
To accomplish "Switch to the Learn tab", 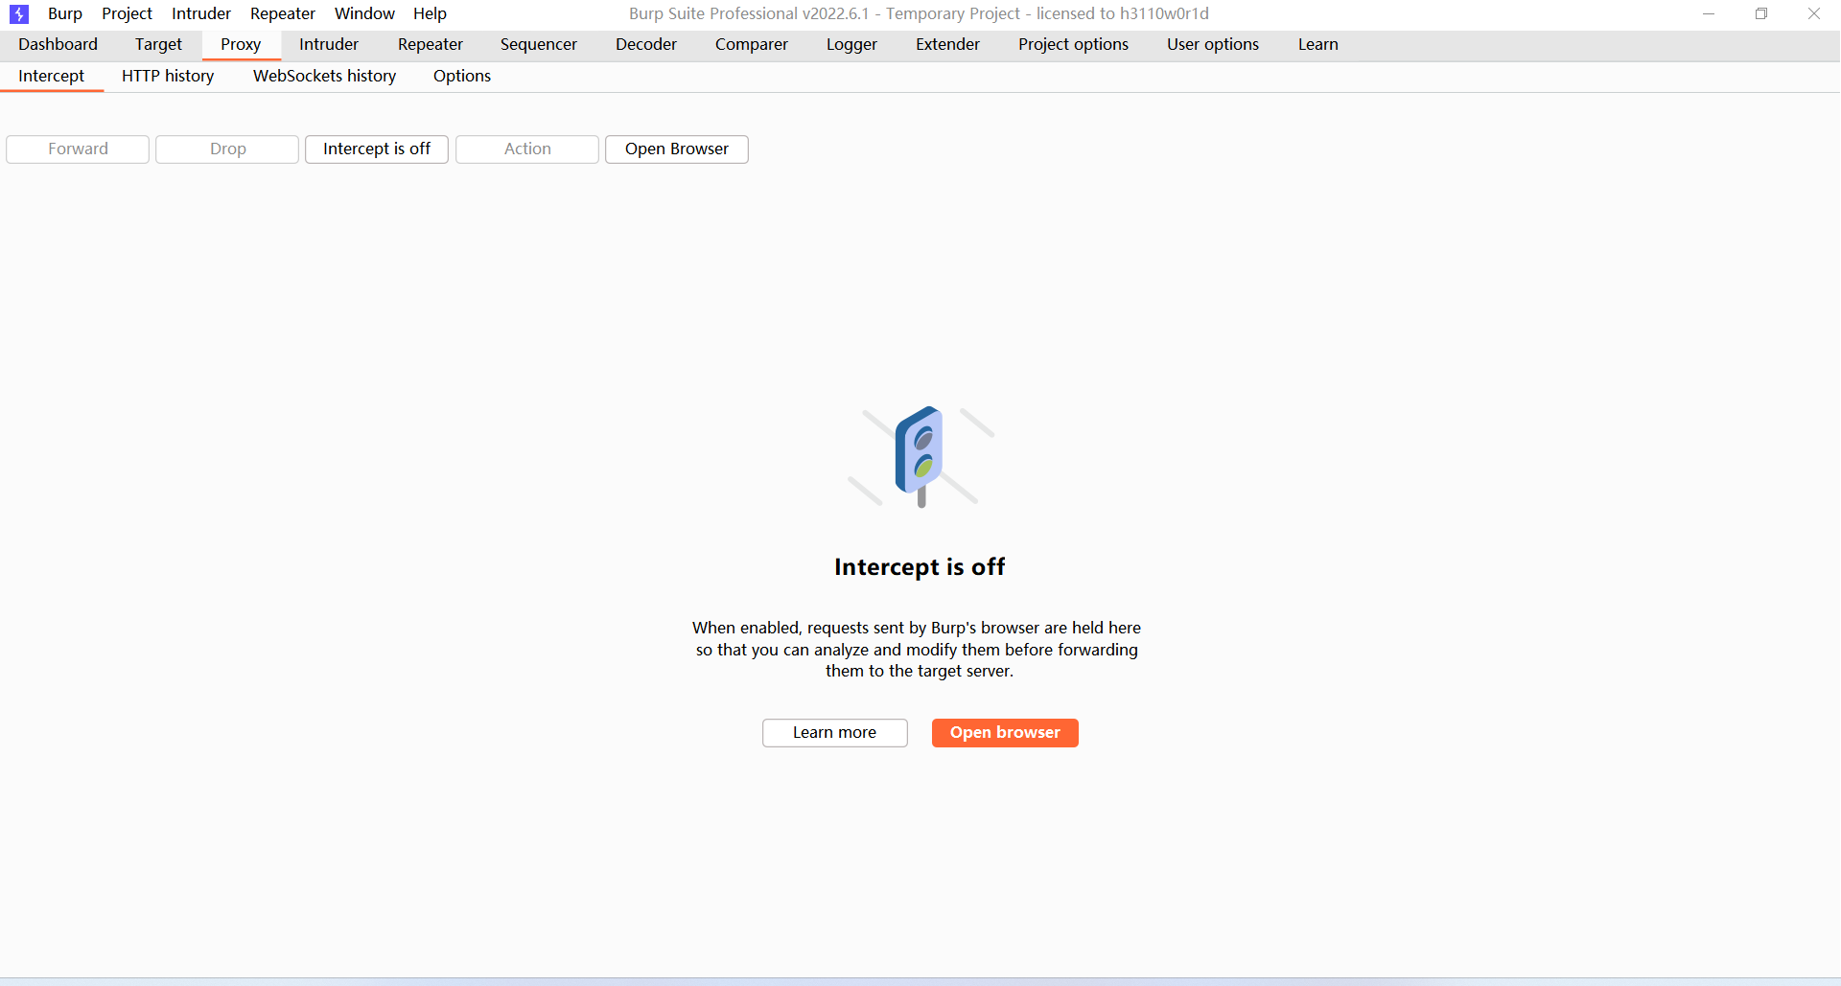I will [1318, 44].
